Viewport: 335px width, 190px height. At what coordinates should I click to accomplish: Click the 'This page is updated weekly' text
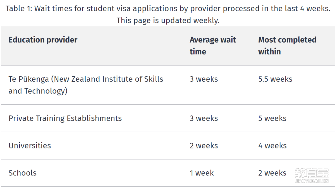point(168,20)
